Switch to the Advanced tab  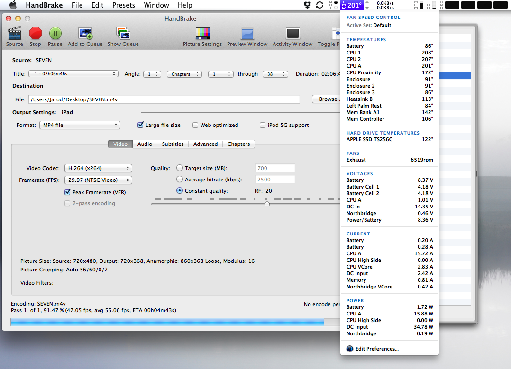point(205,144)
